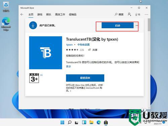Minimize the Microsoft Store window
Image resolution: width=168 pixels, height=126 pixels.
click(131, 8)
